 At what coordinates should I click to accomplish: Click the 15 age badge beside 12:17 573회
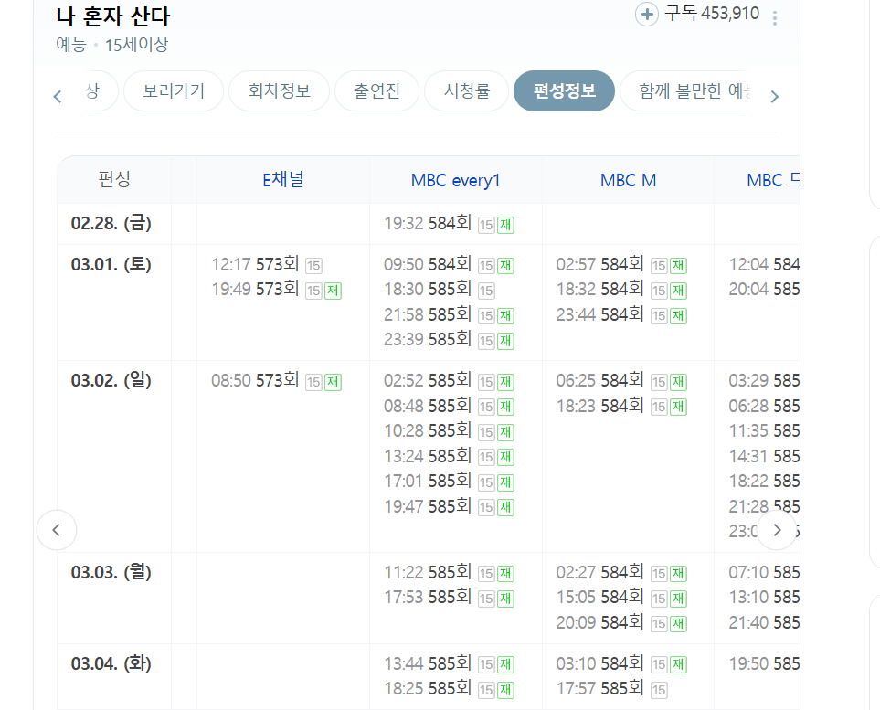pyautogui.click(x=313, y=266)
